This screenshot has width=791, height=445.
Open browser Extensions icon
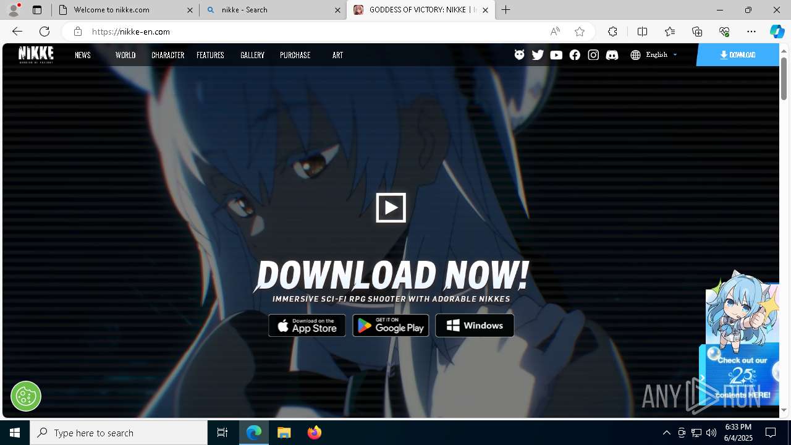[x=612, y=32]
